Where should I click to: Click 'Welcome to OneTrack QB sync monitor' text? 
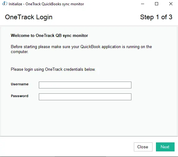pyautogui.click(x=49, y=36)
